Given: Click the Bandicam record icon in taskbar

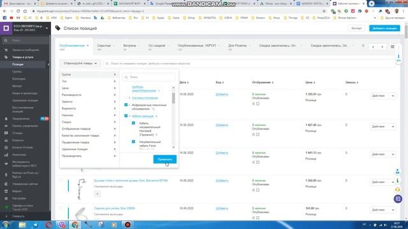Looking at the screenshot, I should [x=127, y=225].
